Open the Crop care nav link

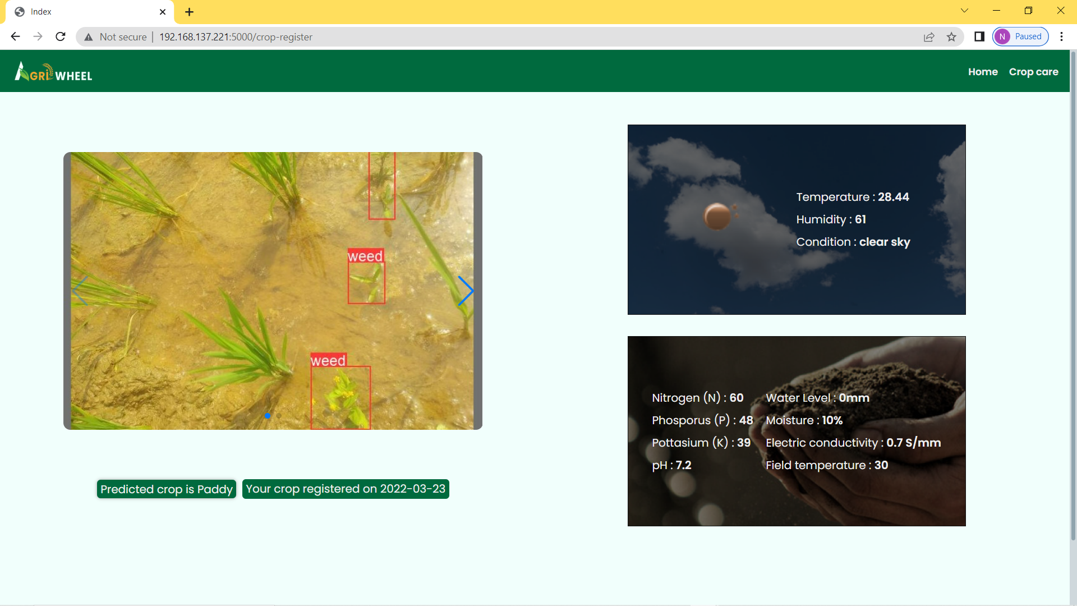1033,72
